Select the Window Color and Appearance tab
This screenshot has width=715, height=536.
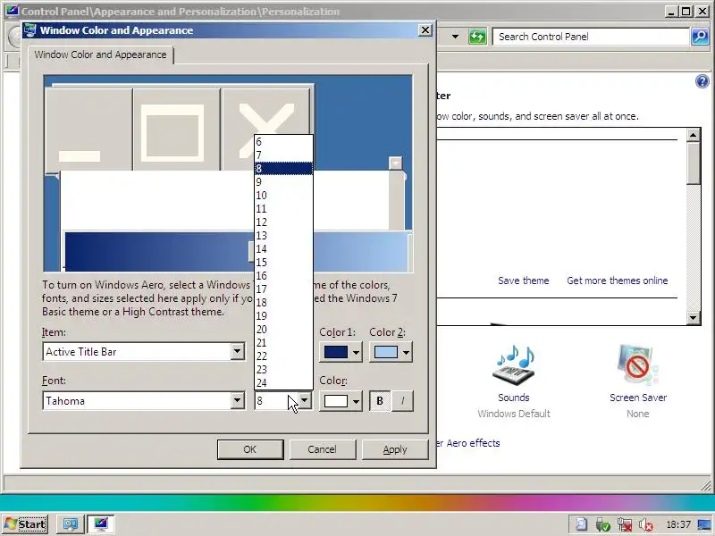click(x=100, y=54)
